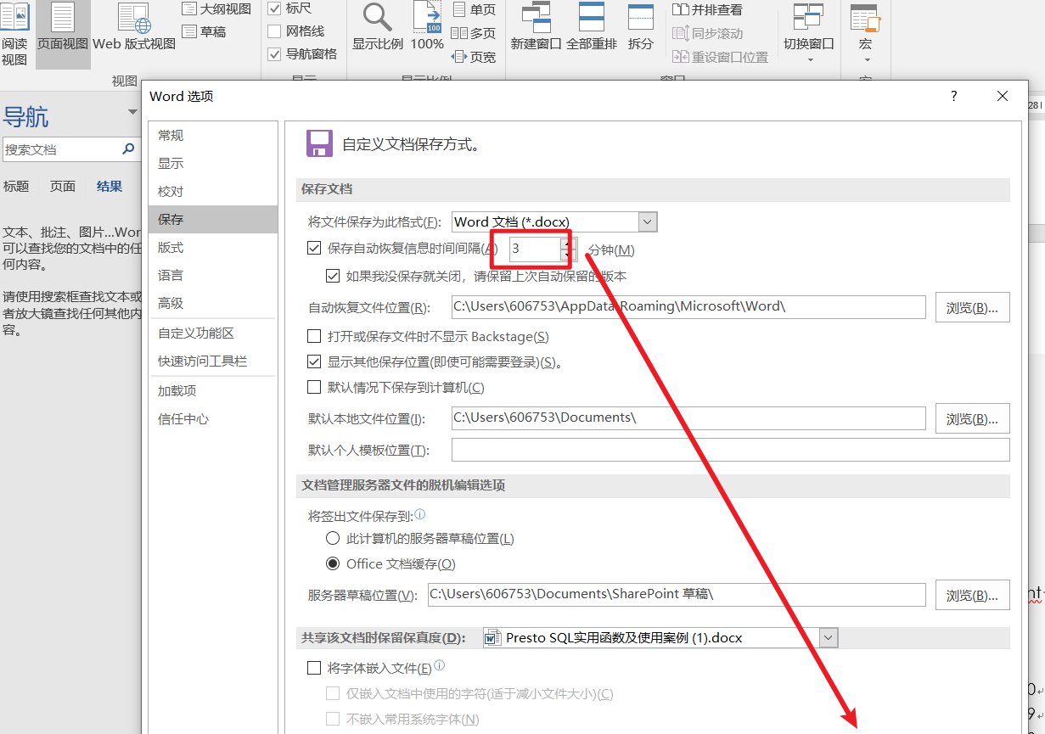1045x734 pixels.
Task: Open navigation pane options arrow
Action: (x=132, y=112)
